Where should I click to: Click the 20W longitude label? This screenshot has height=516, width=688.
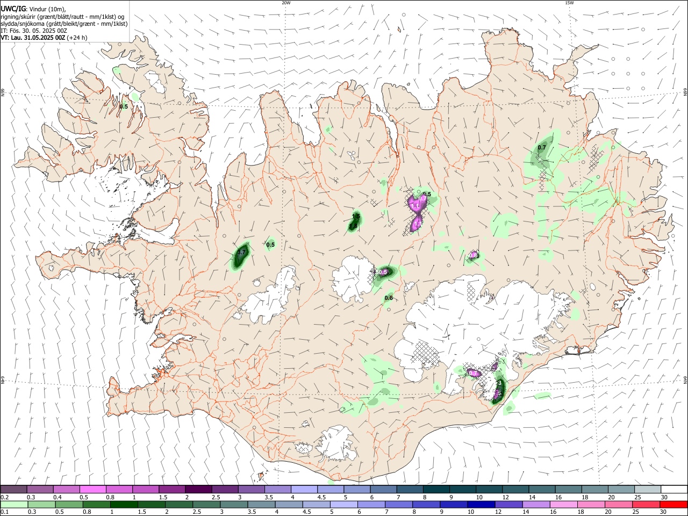point(286,3)
